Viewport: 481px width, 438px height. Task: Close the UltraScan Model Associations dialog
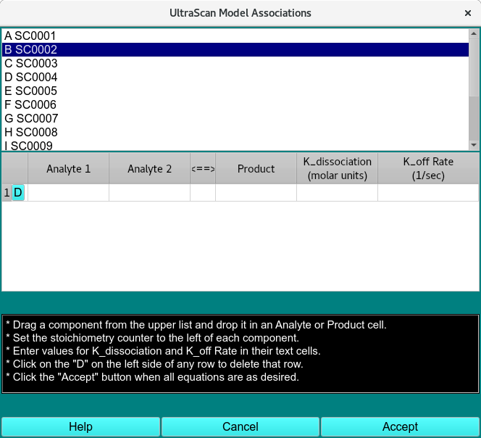(x=467, y=13)
